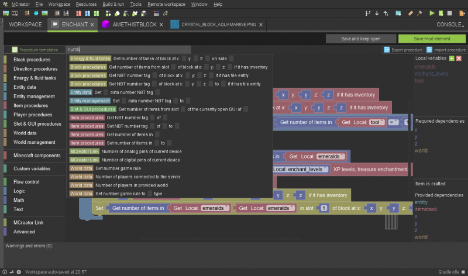Select the Custom variables category
This screenshot has height=276, width=468.
pyautogui.click(x=32, y=168)
